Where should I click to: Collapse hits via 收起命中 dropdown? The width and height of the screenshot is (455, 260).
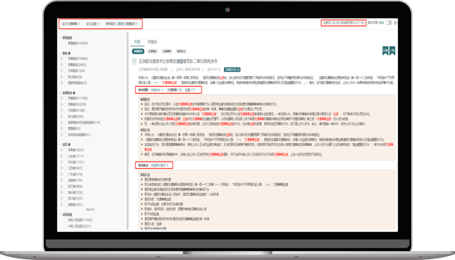pyautogui.click(x=157, y=90)
